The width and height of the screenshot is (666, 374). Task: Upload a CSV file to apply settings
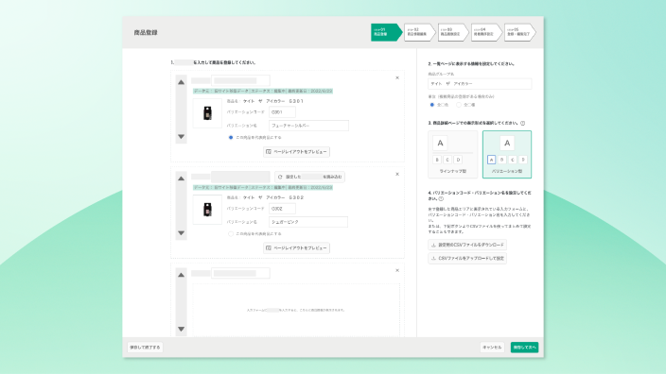click(x=467, y=258)
